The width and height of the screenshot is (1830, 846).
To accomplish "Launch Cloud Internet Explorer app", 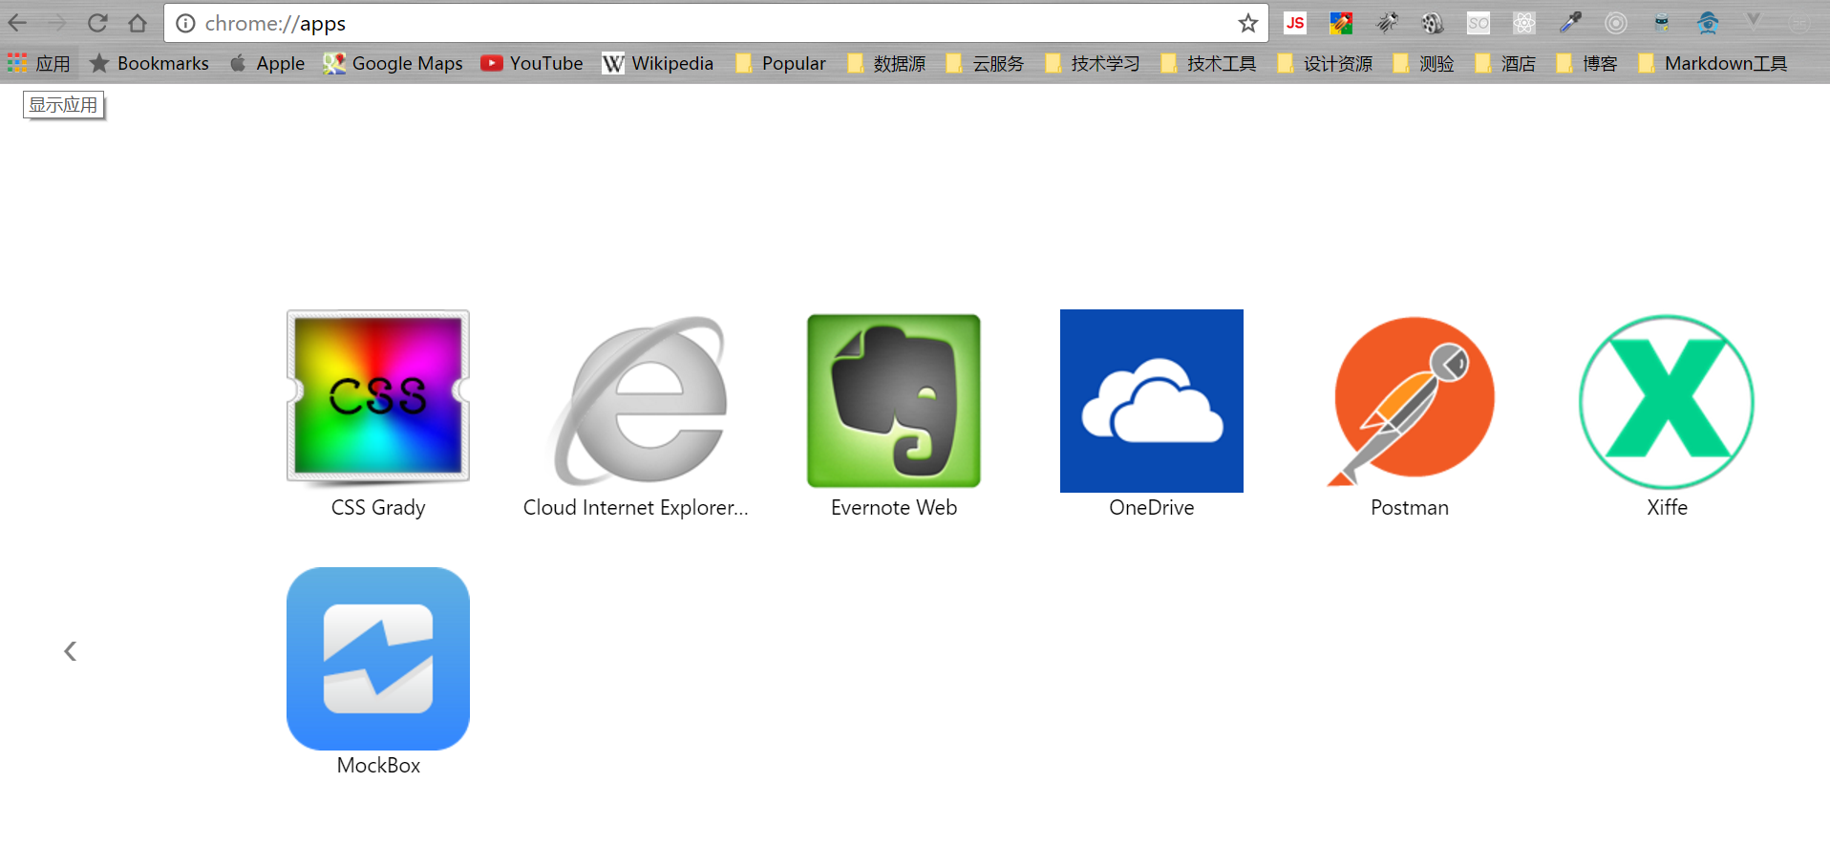I will pos(636,400).
